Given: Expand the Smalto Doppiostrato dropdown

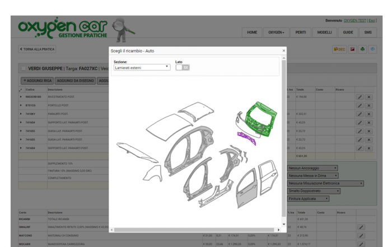Looking at the screenshot, I should 314,191.
